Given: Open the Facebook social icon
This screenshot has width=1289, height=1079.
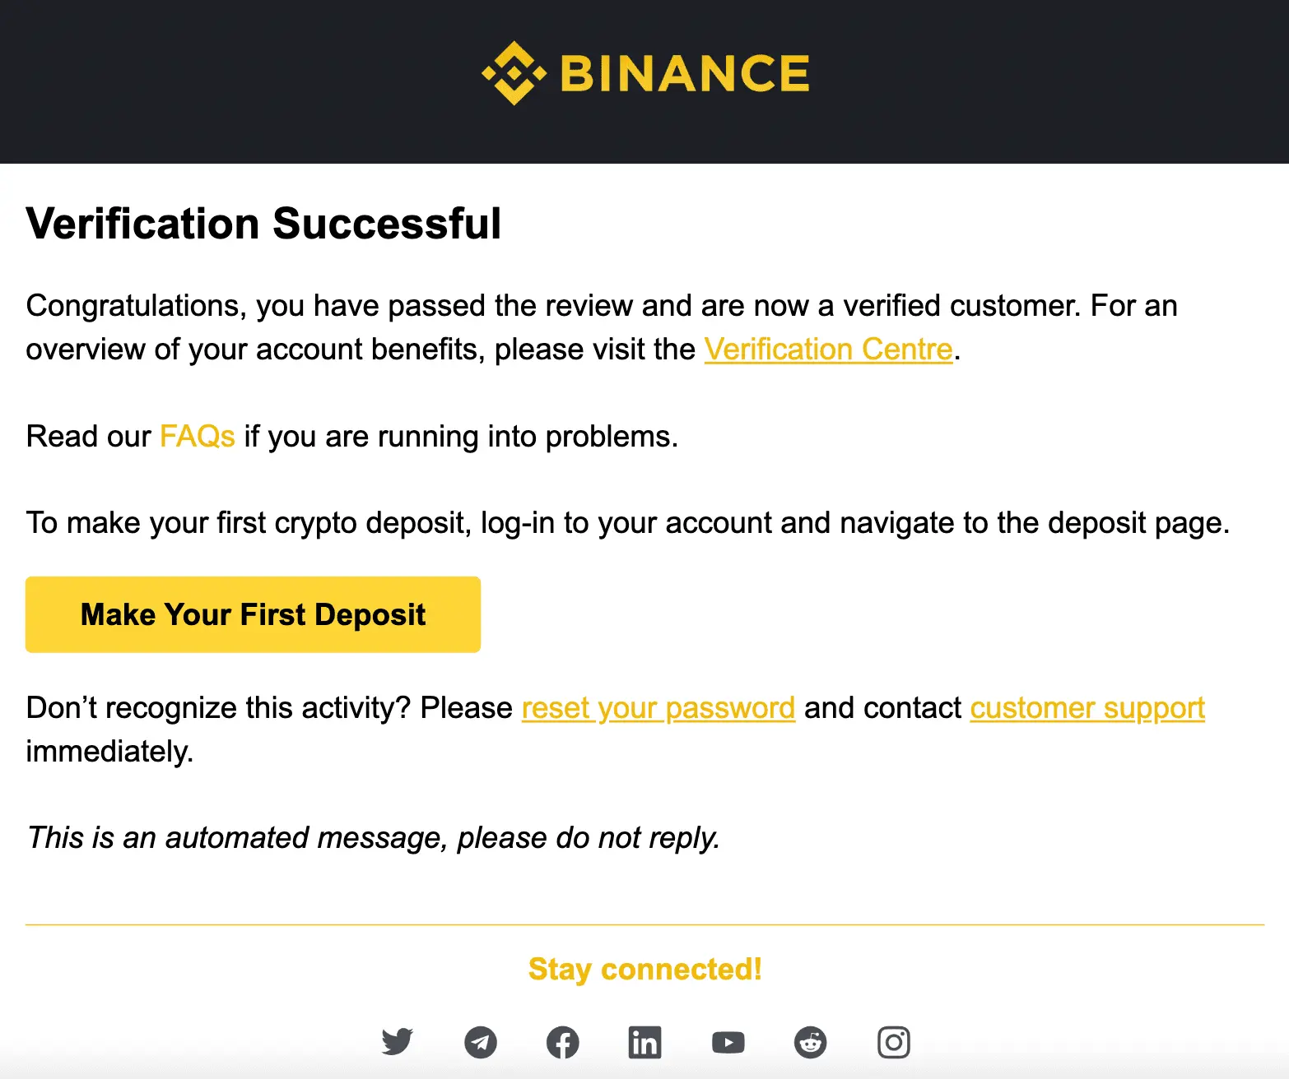Looking at the screenshot, I should 563,1042.
